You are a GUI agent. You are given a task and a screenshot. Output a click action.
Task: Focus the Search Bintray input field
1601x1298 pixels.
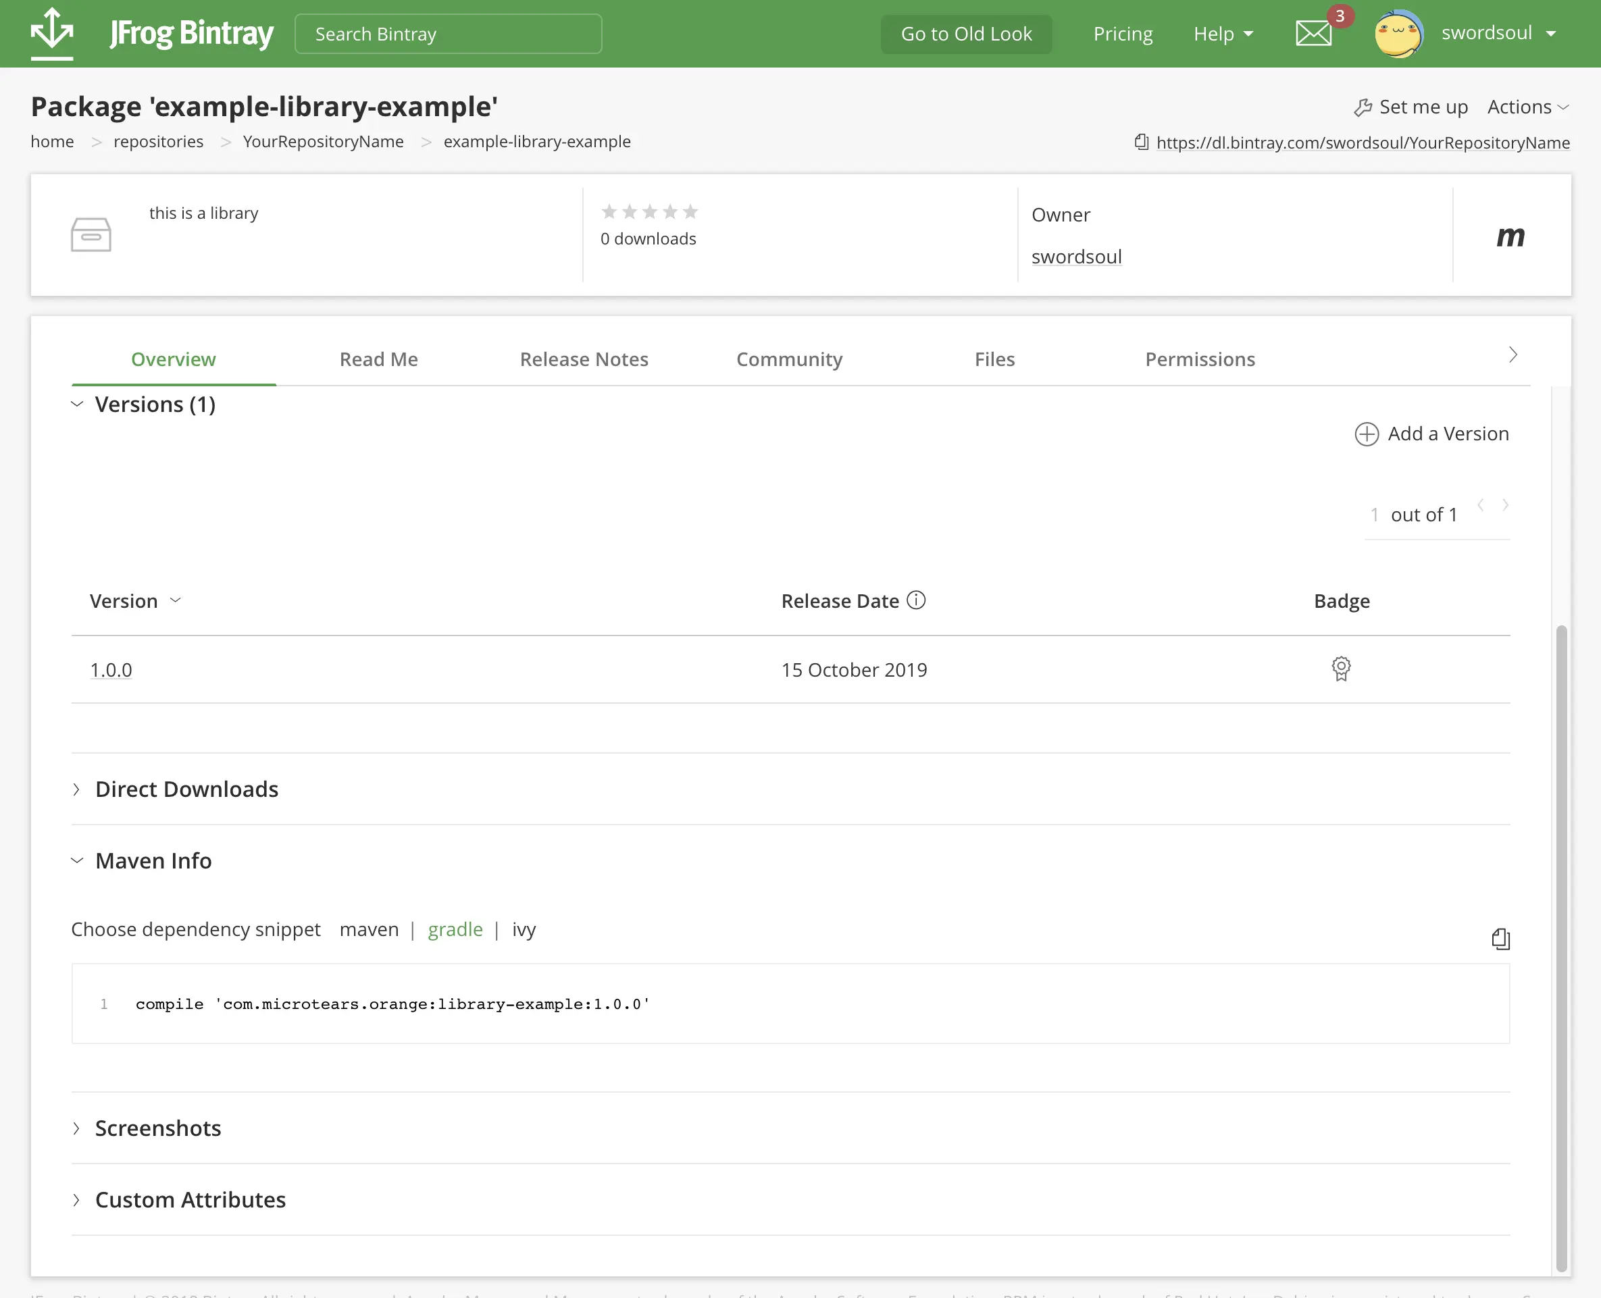click(447, 34)
